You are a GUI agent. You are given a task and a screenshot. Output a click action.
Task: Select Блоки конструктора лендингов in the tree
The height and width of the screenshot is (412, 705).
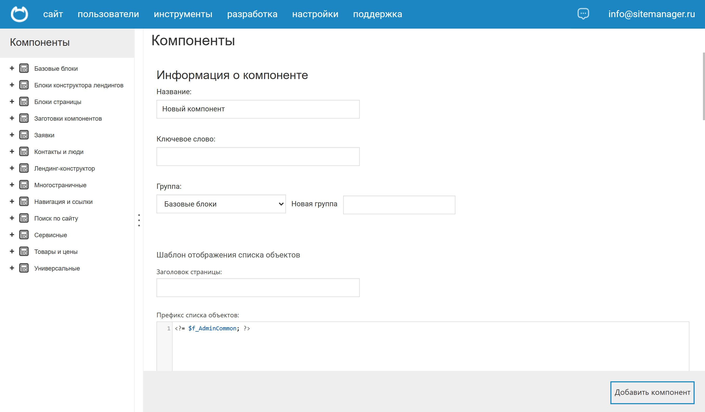79,85
